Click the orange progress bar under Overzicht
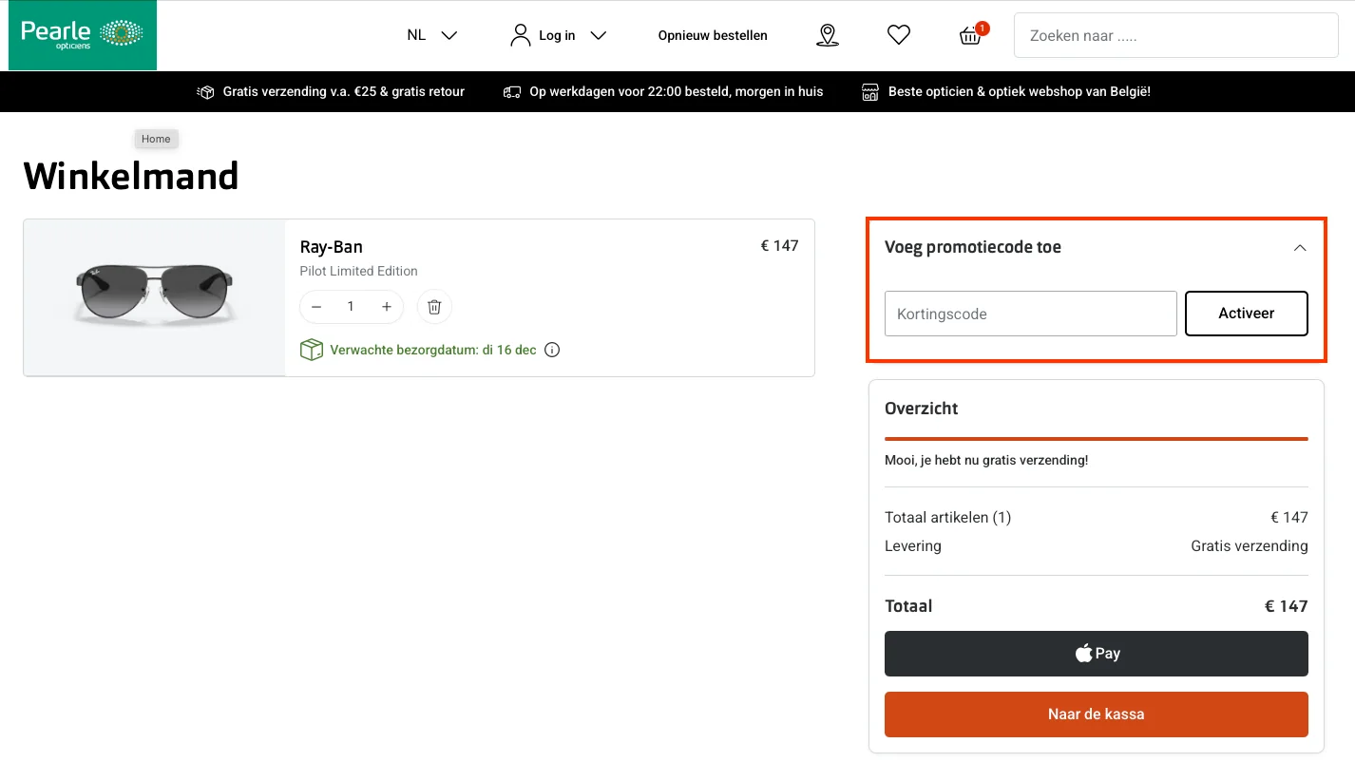 tap(1096, 439)
